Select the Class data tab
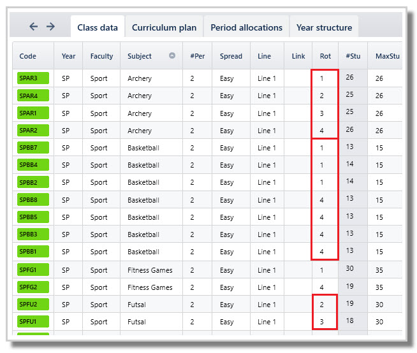 pos(98,27)
